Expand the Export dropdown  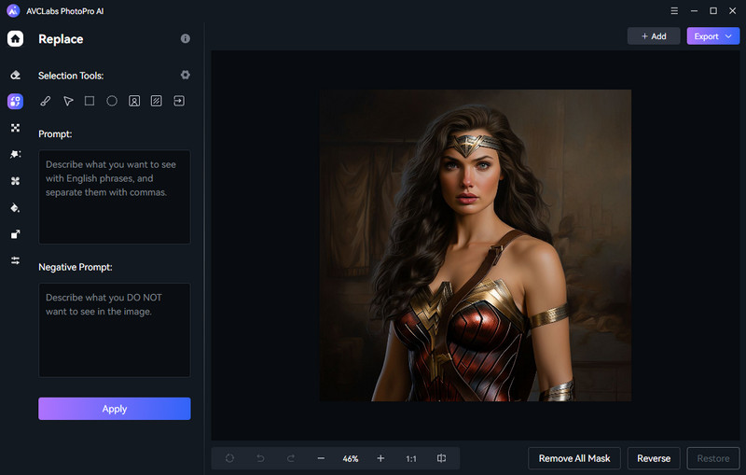click(x=712, y=36)
